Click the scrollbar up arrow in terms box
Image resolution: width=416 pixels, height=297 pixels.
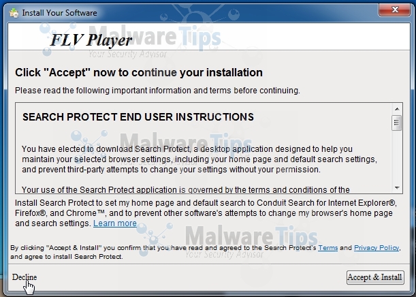click(x=396, y=109)
